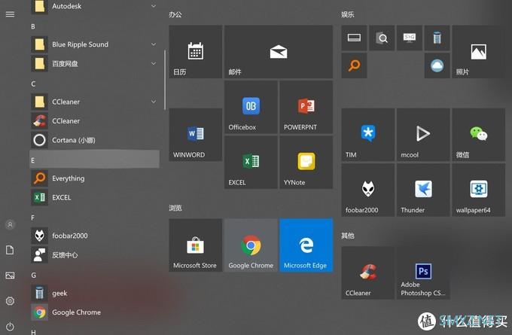Launch Everything from the app list

95,178
